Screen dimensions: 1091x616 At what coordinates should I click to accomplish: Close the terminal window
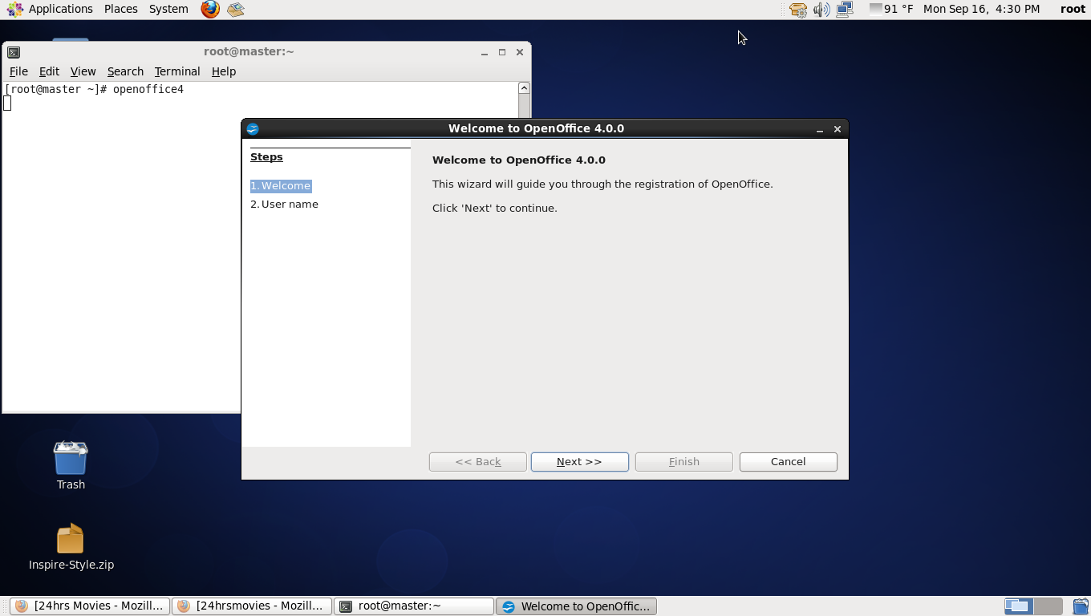point(520,52)
